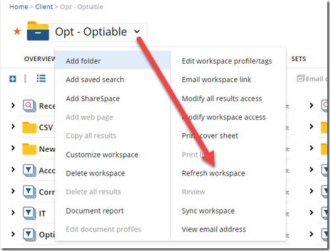Click the orange favorite star icon

point(17,32)
